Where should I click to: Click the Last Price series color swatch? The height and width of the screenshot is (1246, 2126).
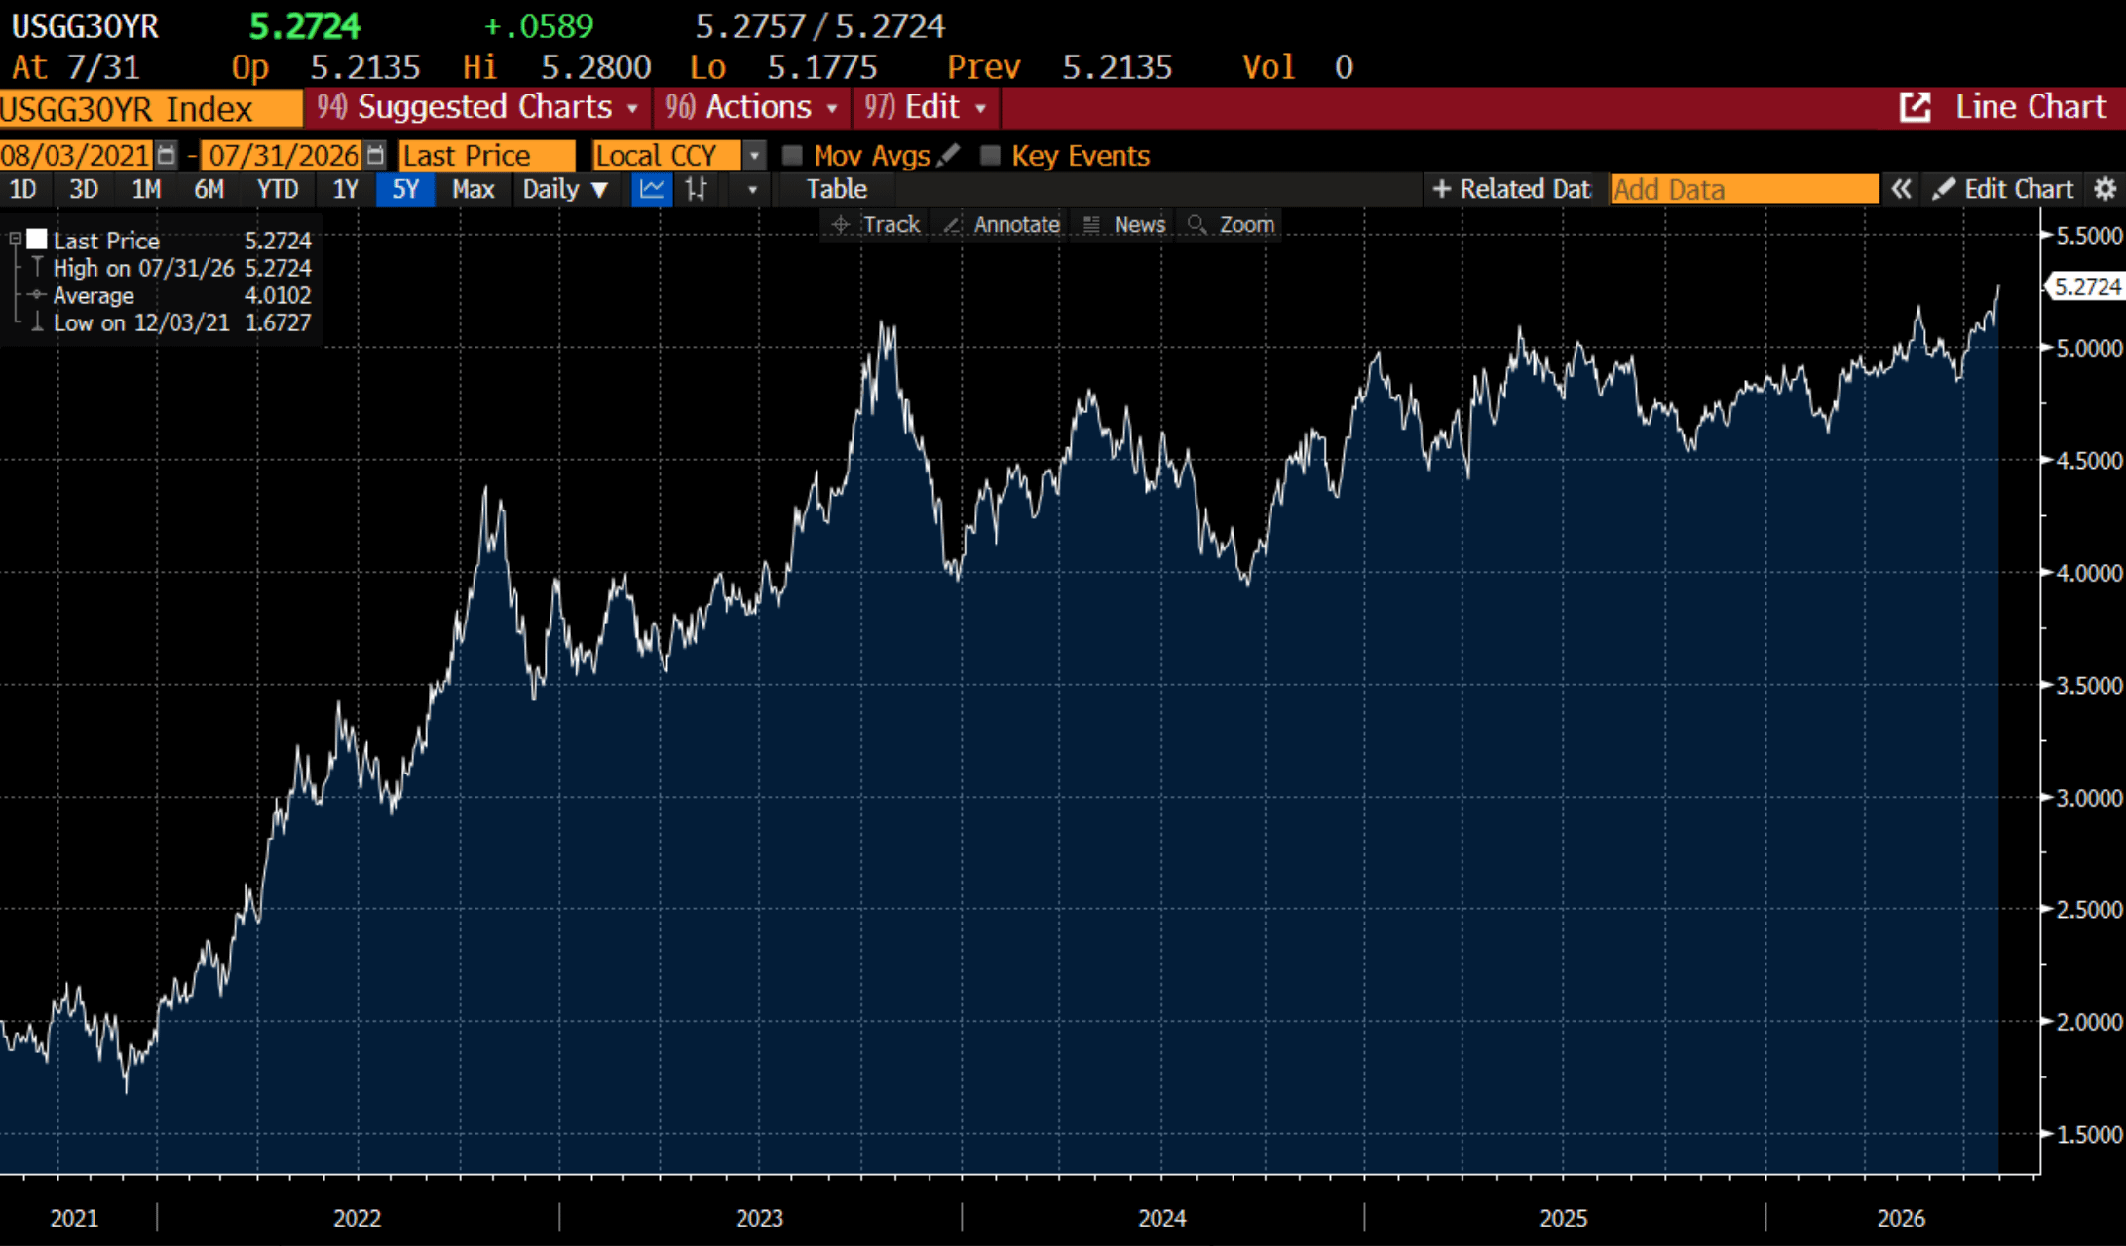[x=37, y=239]
